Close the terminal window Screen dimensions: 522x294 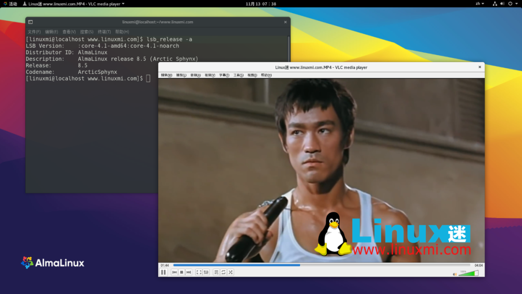point(285,22)
